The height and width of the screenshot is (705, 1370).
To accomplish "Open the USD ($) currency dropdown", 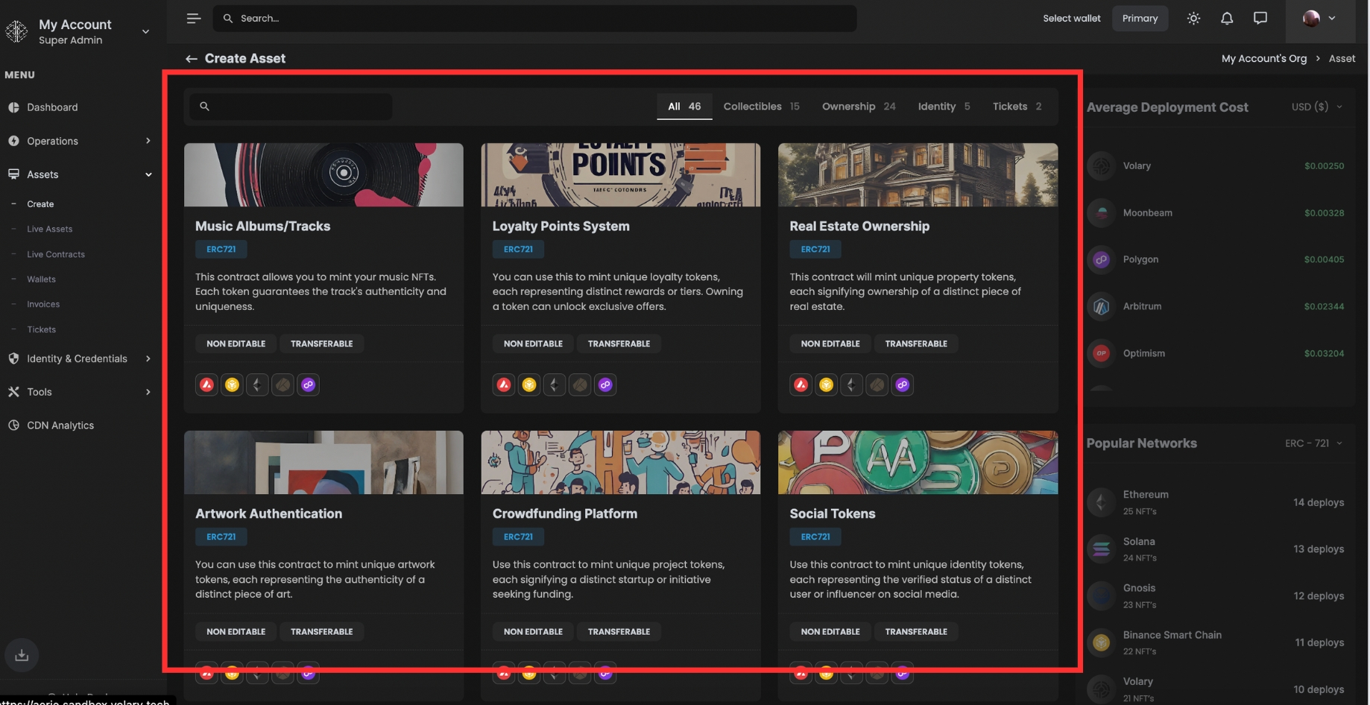I will pos(1316,107).
